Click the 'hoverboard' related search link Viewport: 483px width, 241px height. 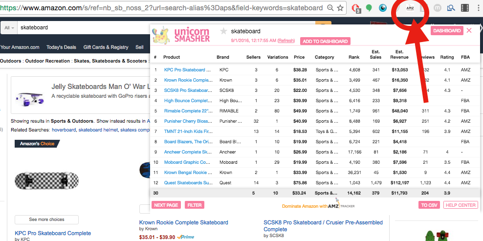pyautogui.click(x=64, y=130)
